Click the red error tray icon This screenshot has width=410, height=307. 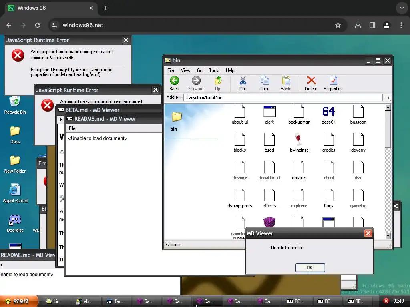coord(386,301)
